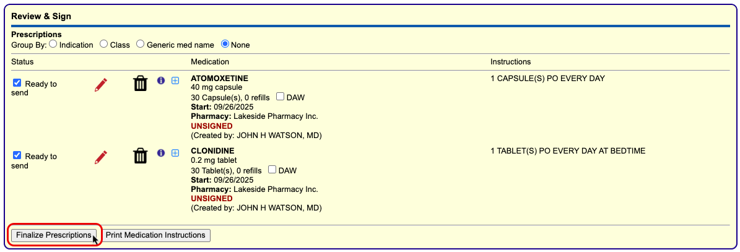Open the info icon for Atomoxetine
The width and height of the screenshot is (740, 252).
coord(161,80)
